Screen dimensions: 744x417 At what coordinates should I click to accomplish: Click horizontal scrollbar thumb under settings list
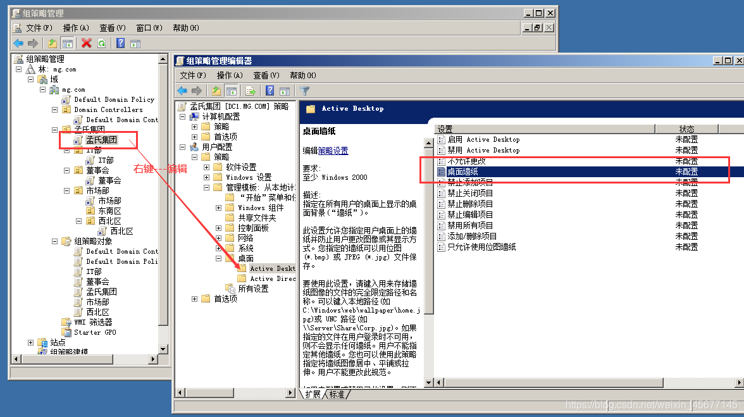coord(553,382)
